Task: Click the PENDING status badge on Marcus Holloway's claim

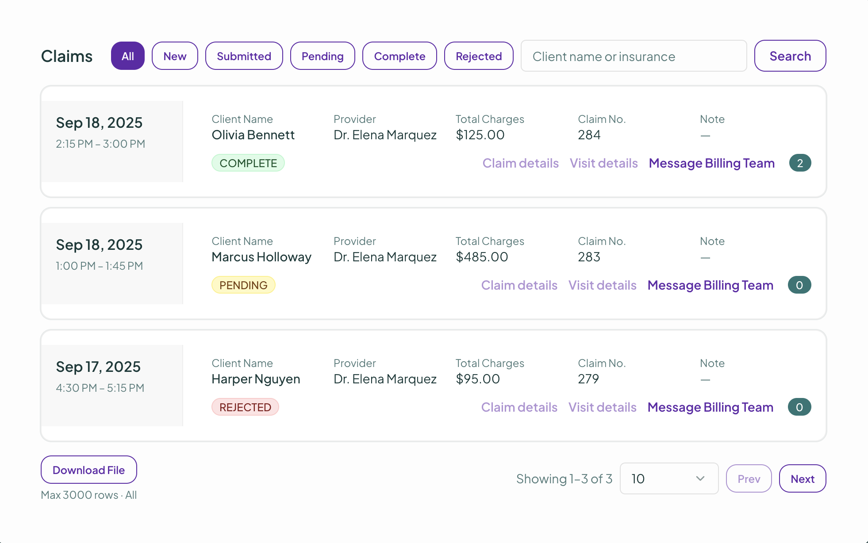Action: point(243,285)
